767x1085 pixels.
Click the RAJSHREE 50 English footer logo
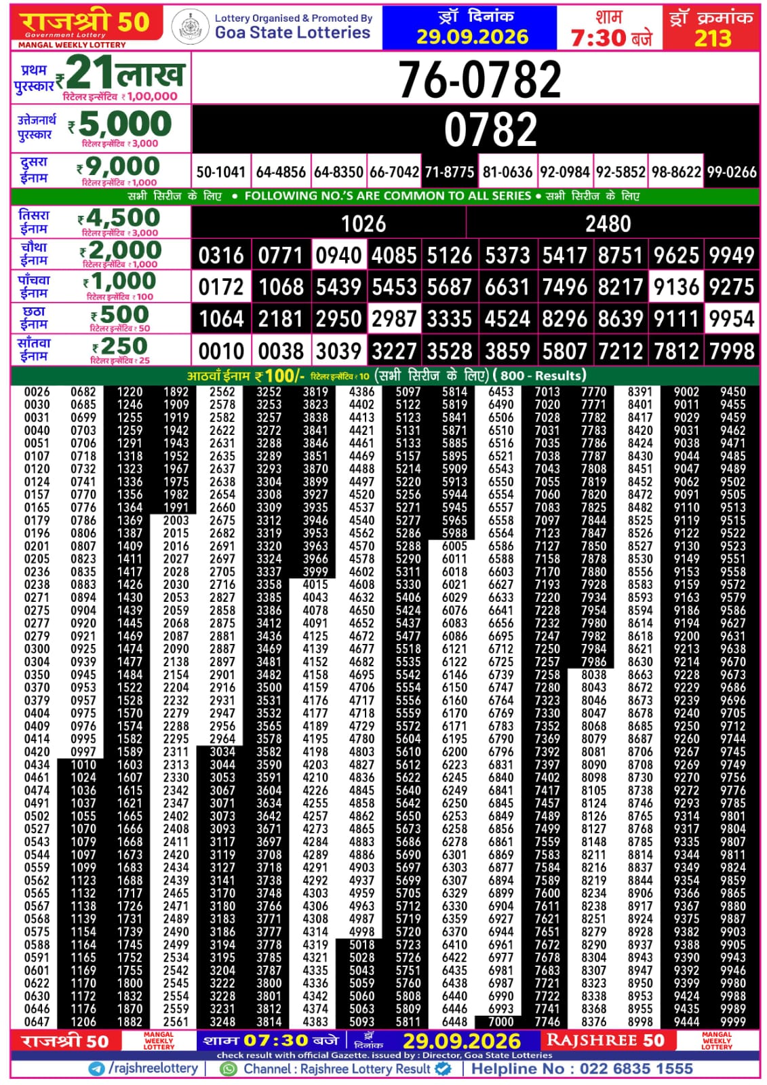605,1040
